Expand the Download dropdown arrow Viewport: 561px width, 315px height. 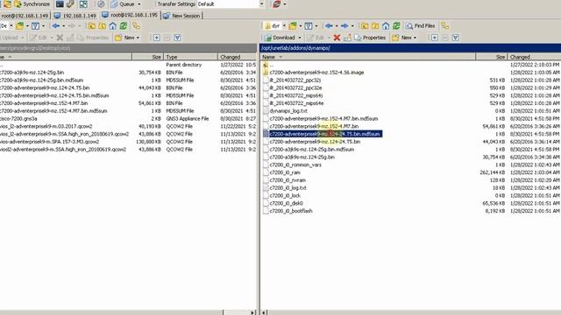click(x=300, y=38)
